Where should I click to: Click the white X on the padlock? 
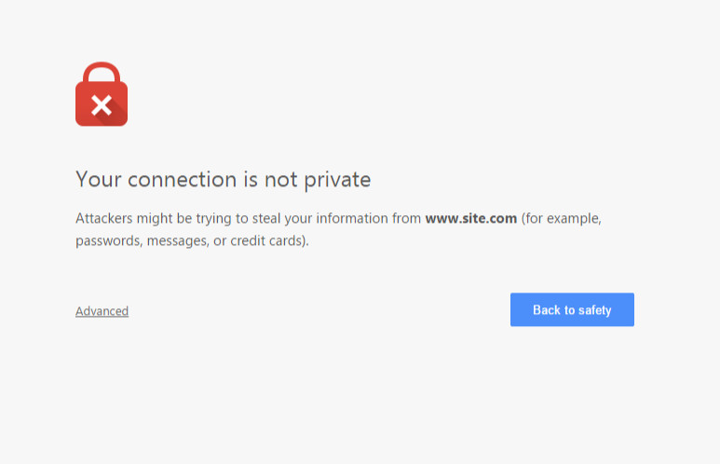coord(102,104)
